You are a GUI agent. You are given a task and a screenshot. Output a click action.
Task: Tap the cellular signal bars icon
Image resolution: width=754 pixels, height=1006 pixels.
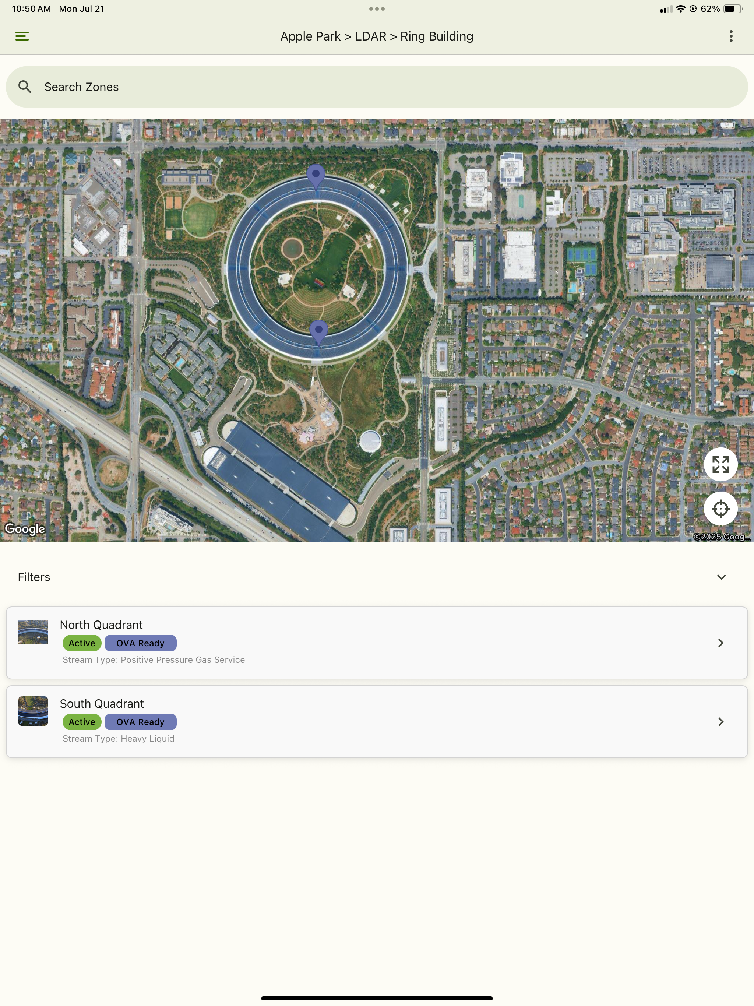666,9
